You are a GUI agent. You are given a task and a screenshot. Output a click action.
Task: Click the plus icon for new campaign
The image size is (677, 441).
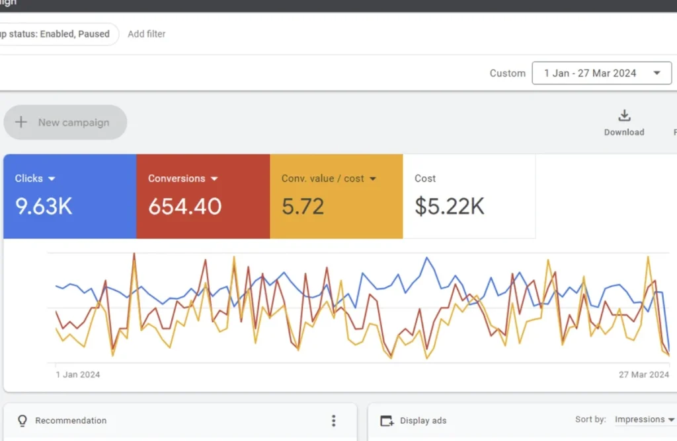21,122
